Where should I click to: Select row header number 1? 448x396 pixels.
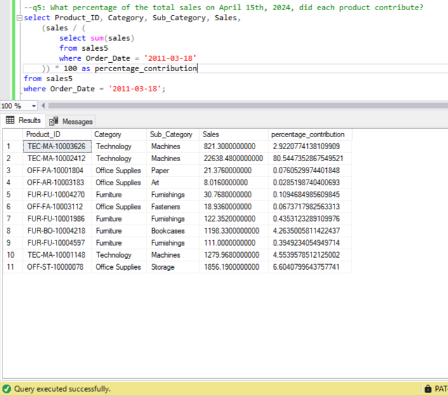13,147
